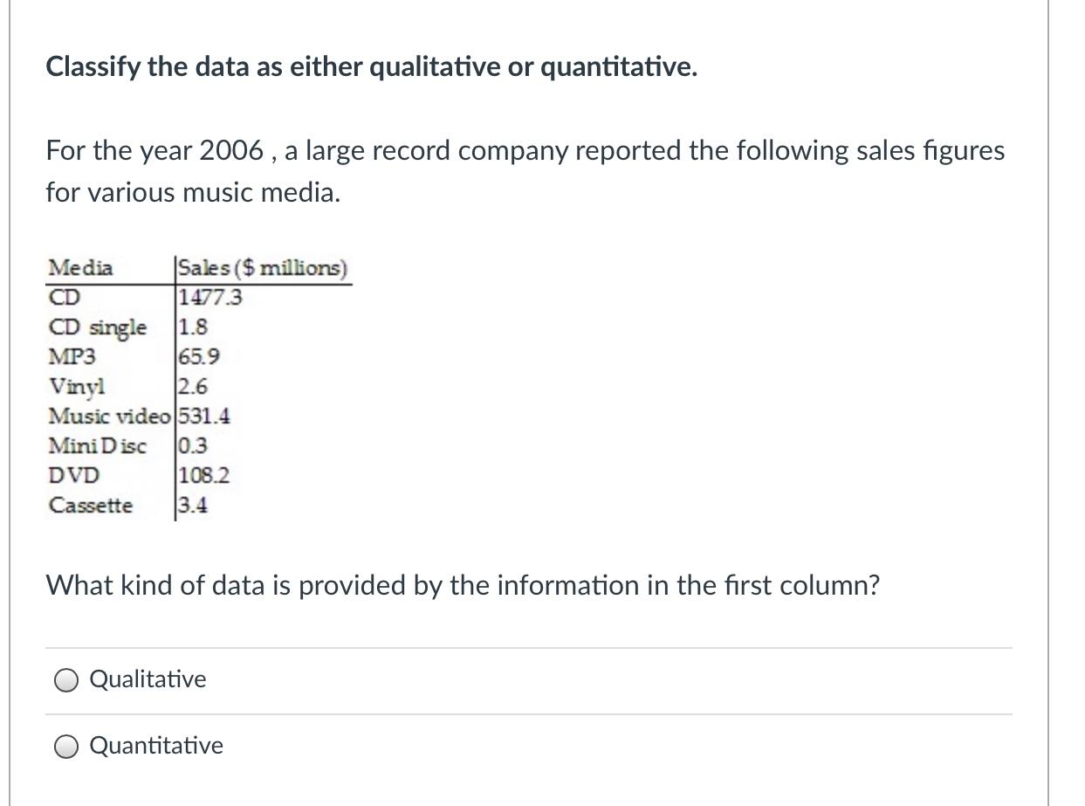Click the DVD sales figure 108.2
This screenshot has height=806, width=1085.
203,475
